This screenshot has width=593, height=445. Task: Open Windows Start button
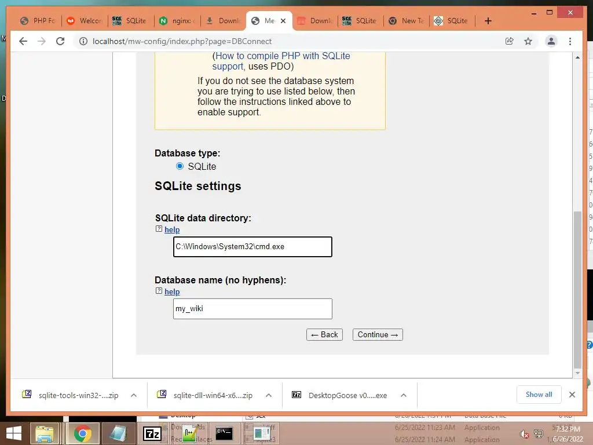[14, 433]
